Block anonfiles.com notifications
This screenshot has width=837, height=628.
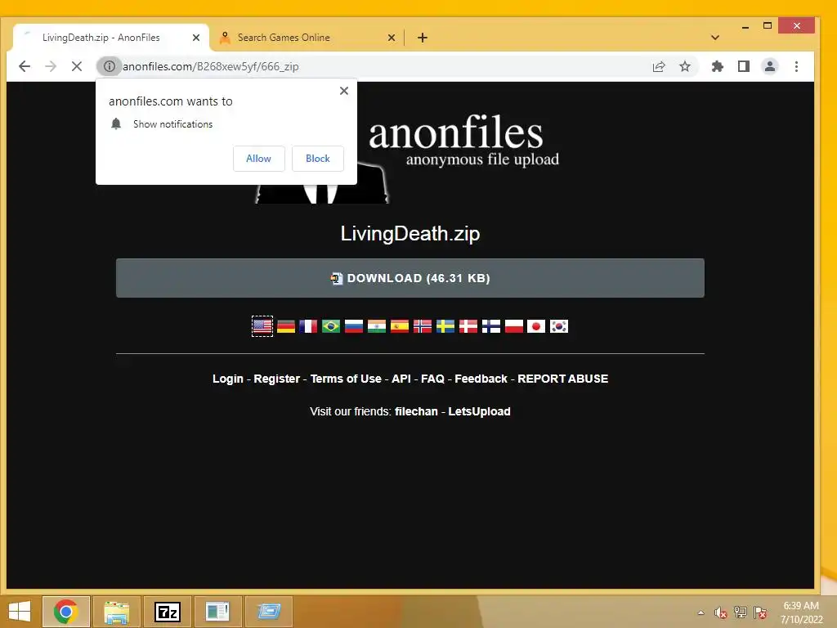[x=318, y=159]
